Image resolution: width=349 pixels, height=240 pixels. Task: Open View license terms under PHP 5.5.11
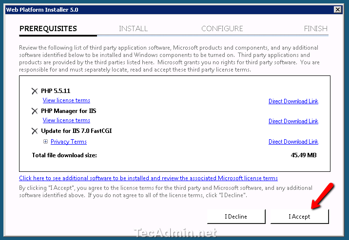[66, 100]
